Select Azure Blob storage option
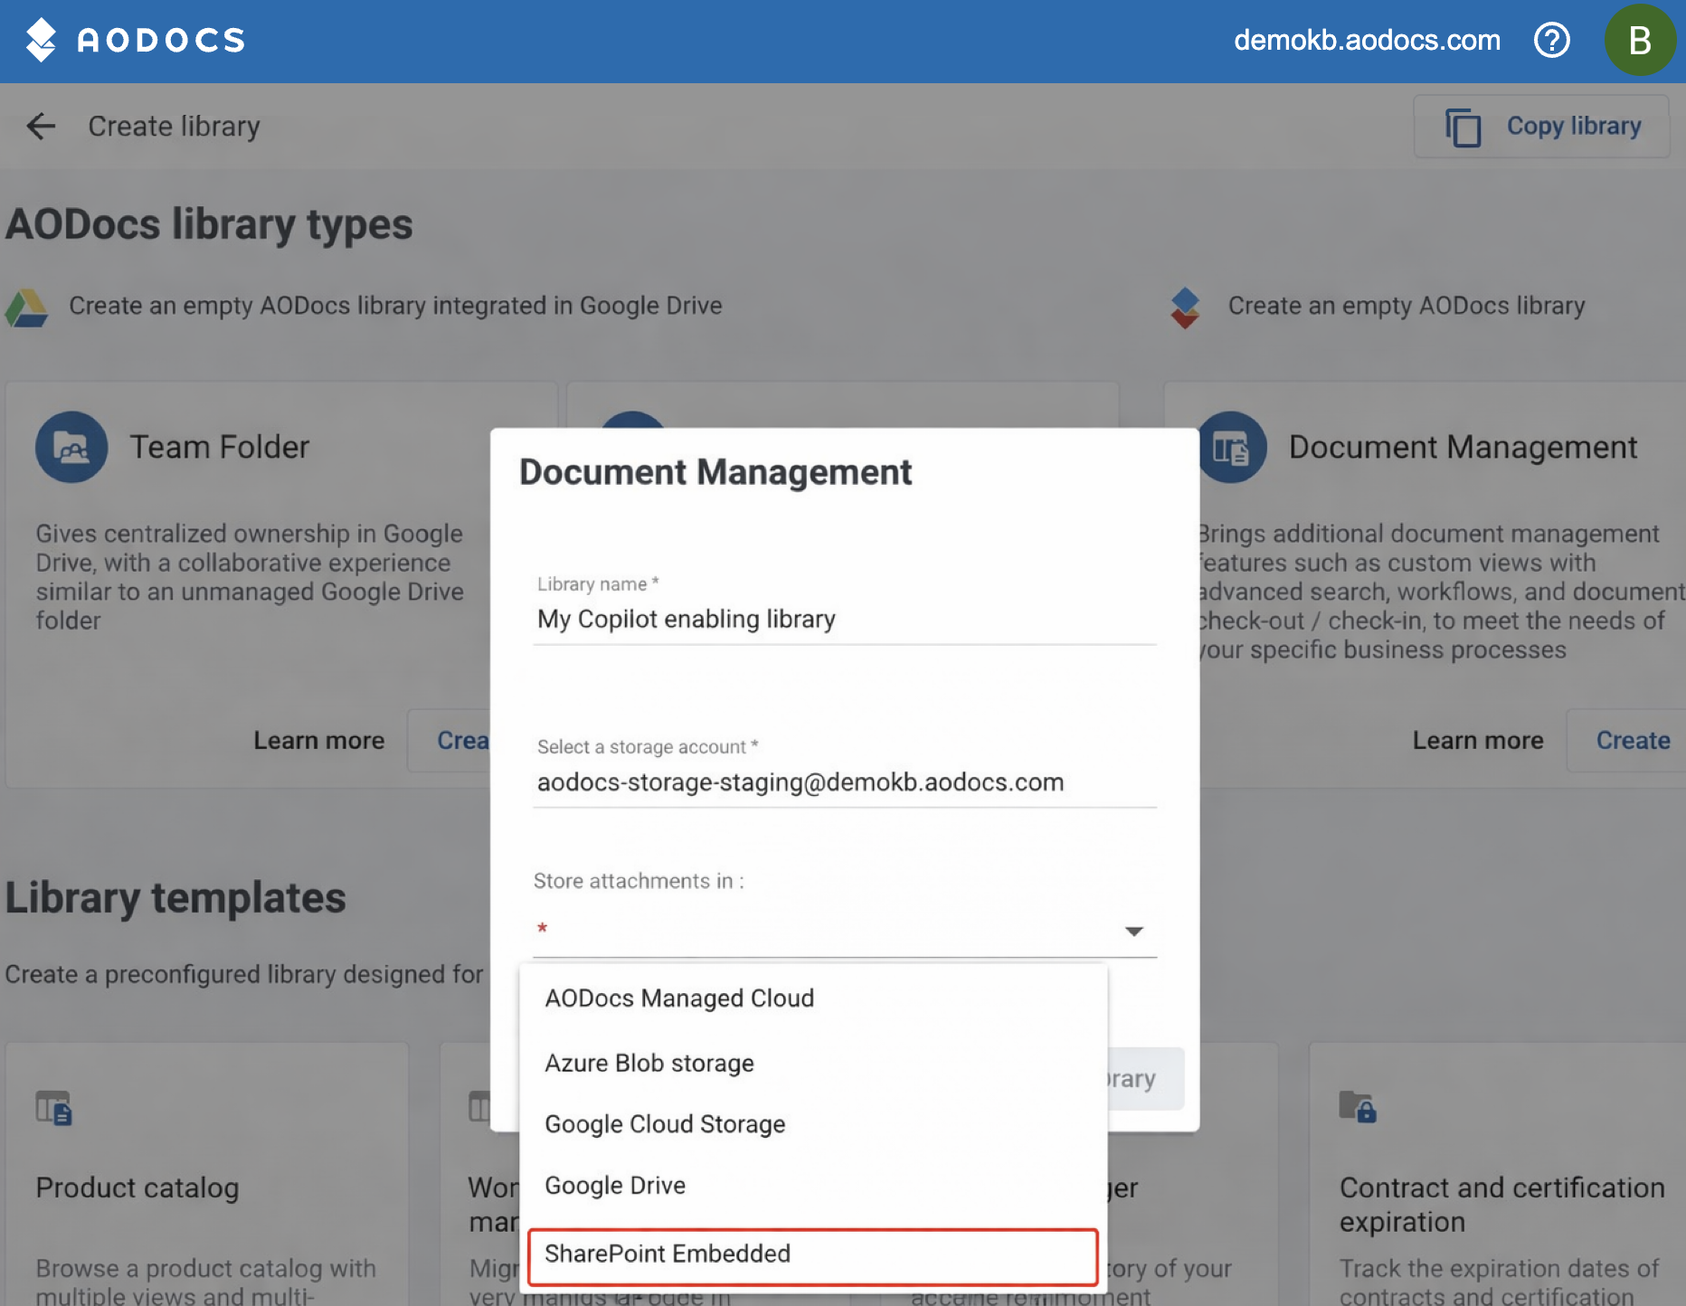Image resolution: width=1686 pixels, height=1306 pixels. point(813,1063)
